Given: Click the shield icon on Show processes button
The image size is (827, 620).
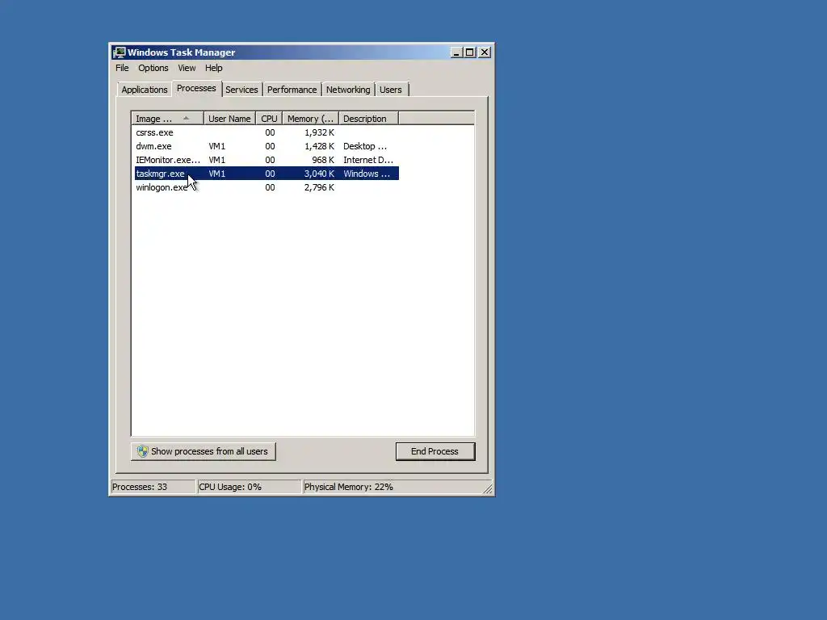Looking at the screenshot, I should (142, 451).
